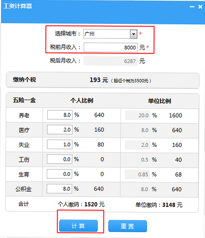Click the 个人比例 column header
The width and height of the screenshot is (205, 238).
pos(82,101)
